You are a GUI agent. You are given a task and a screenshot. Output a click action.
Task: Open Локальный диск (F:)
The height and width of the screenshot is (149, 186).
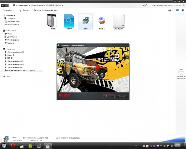pos(15,61)
